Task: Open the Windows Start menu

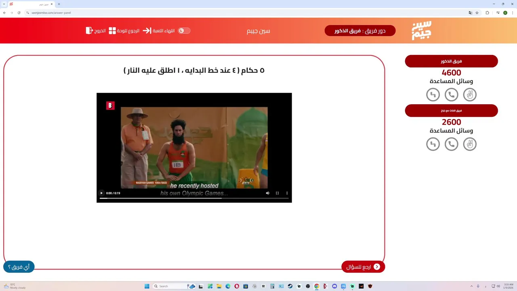Action: click(147, 286)
